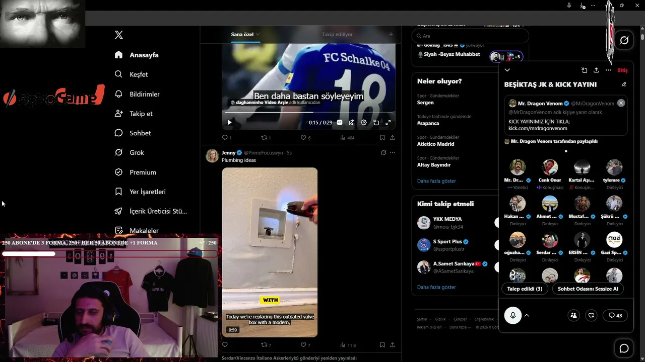
Task: Open Sohbet chat section
Action: tap(133, 133)
